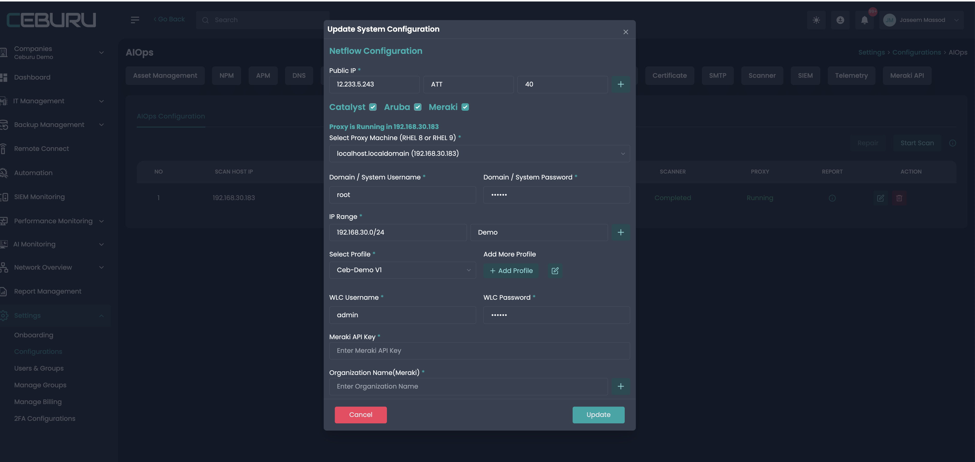975x462 pixels.
Task: Open the Select Profile dropdown
Action: 402,270
